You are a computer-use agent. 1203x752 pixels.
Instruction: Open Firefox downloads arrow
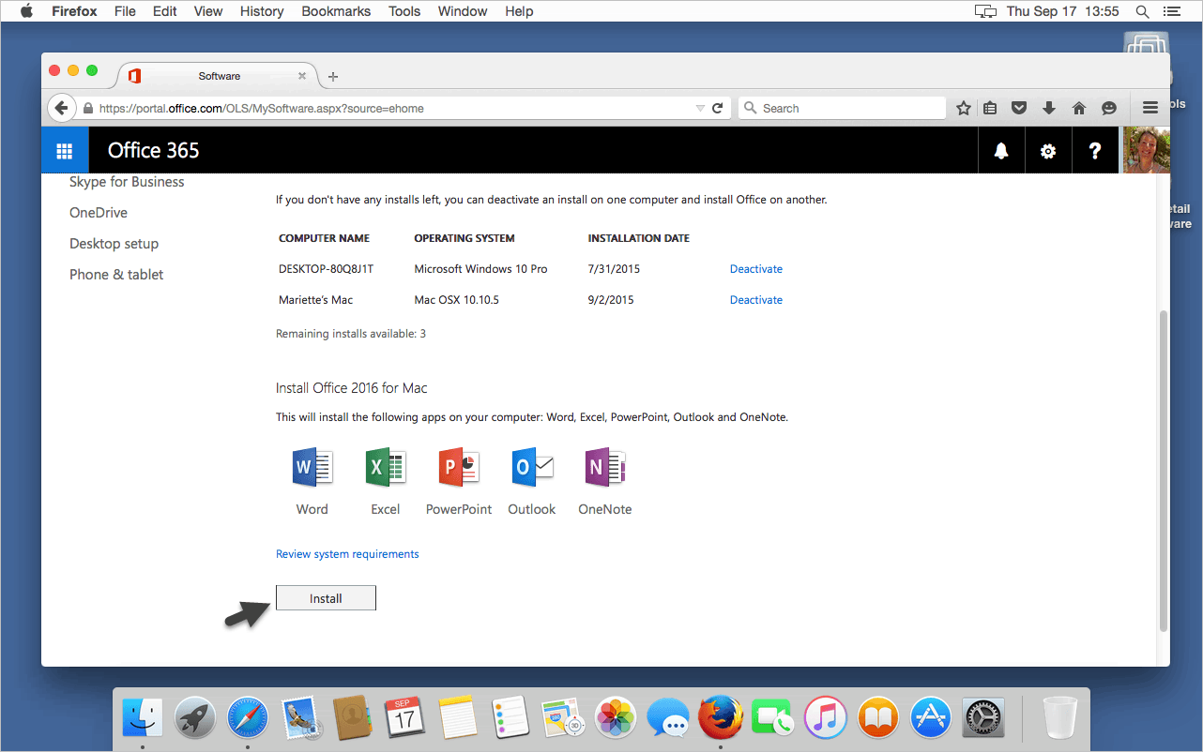pyautogui.click(x=1049, y=108)
